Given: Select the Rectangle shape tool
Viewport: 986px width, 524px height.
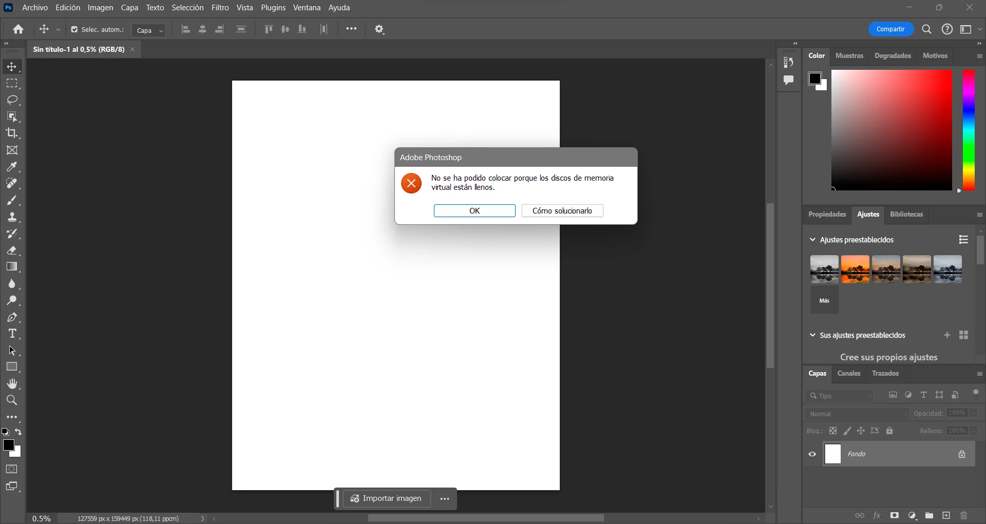Looking at the screenshot, I should coord(12,367).
